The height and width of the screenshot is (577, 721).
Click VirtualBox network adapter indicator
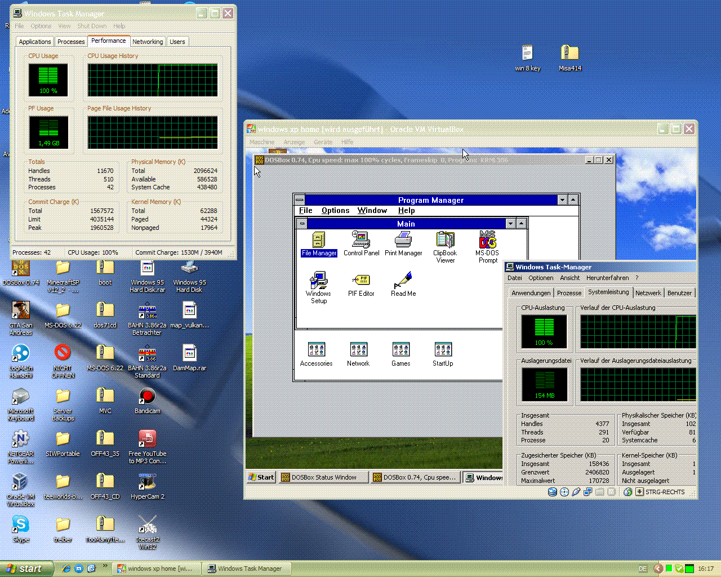[588, 492]
